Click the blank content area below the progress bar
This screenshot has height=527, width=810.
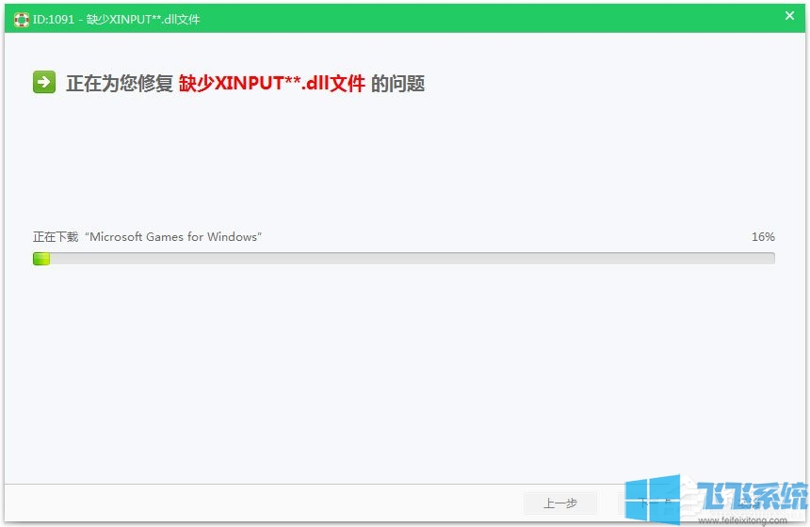405,376
